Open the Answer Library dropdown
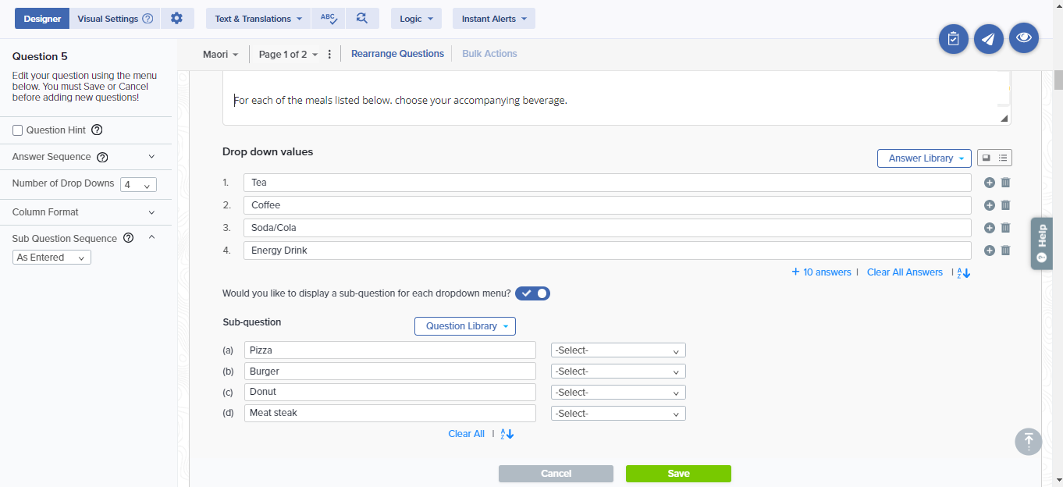This screenshot has width=1063, height=487. 924,158
